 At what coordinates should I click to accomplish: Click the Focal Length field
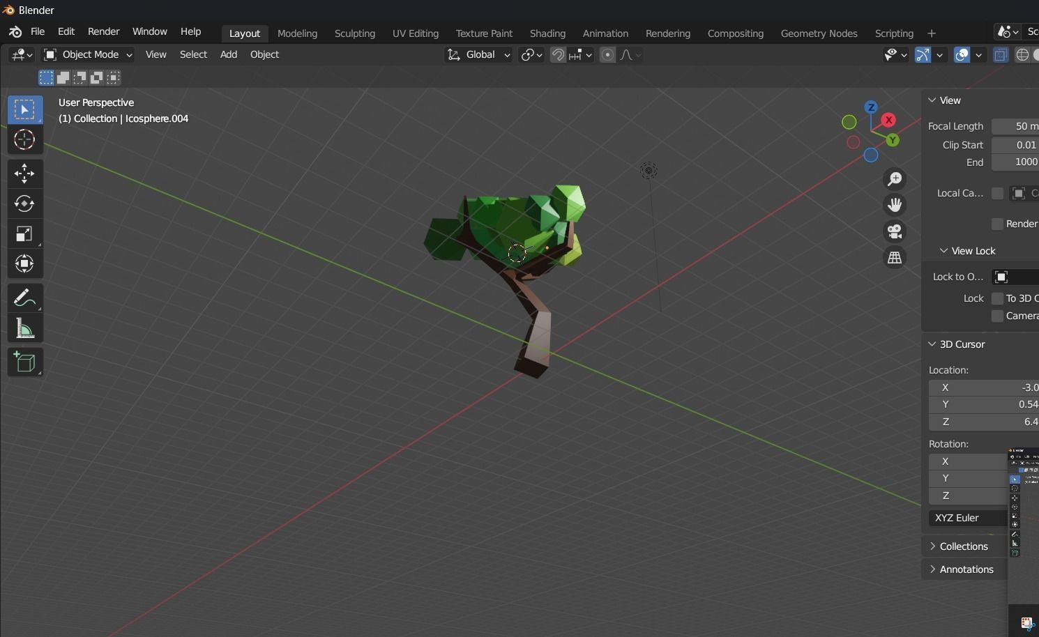pyautogui.click(x=1015, y=126)
